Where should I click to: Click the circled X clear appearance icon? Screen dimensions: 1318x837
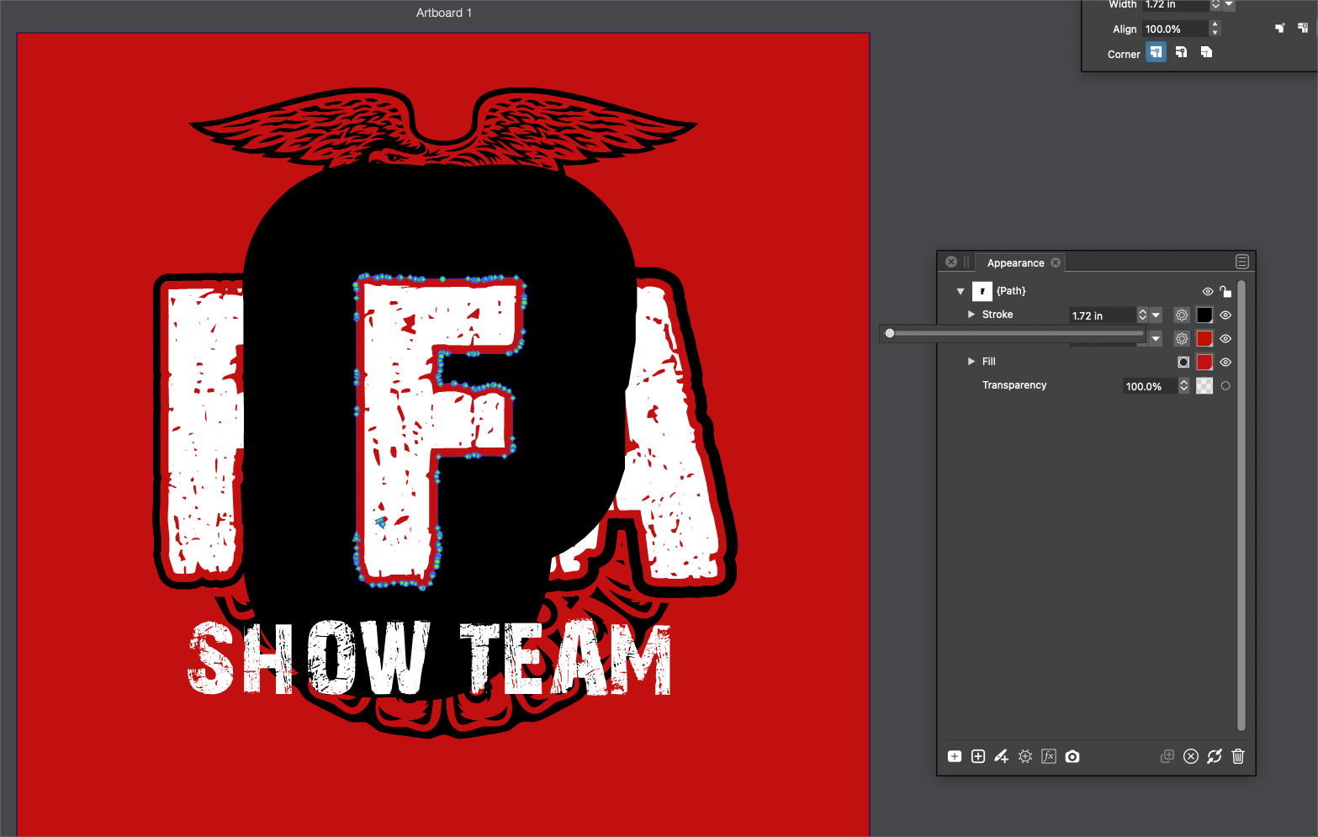(x=1190, y=756)
